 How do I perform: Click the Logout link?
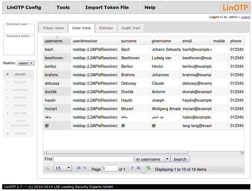coord(245,17)
